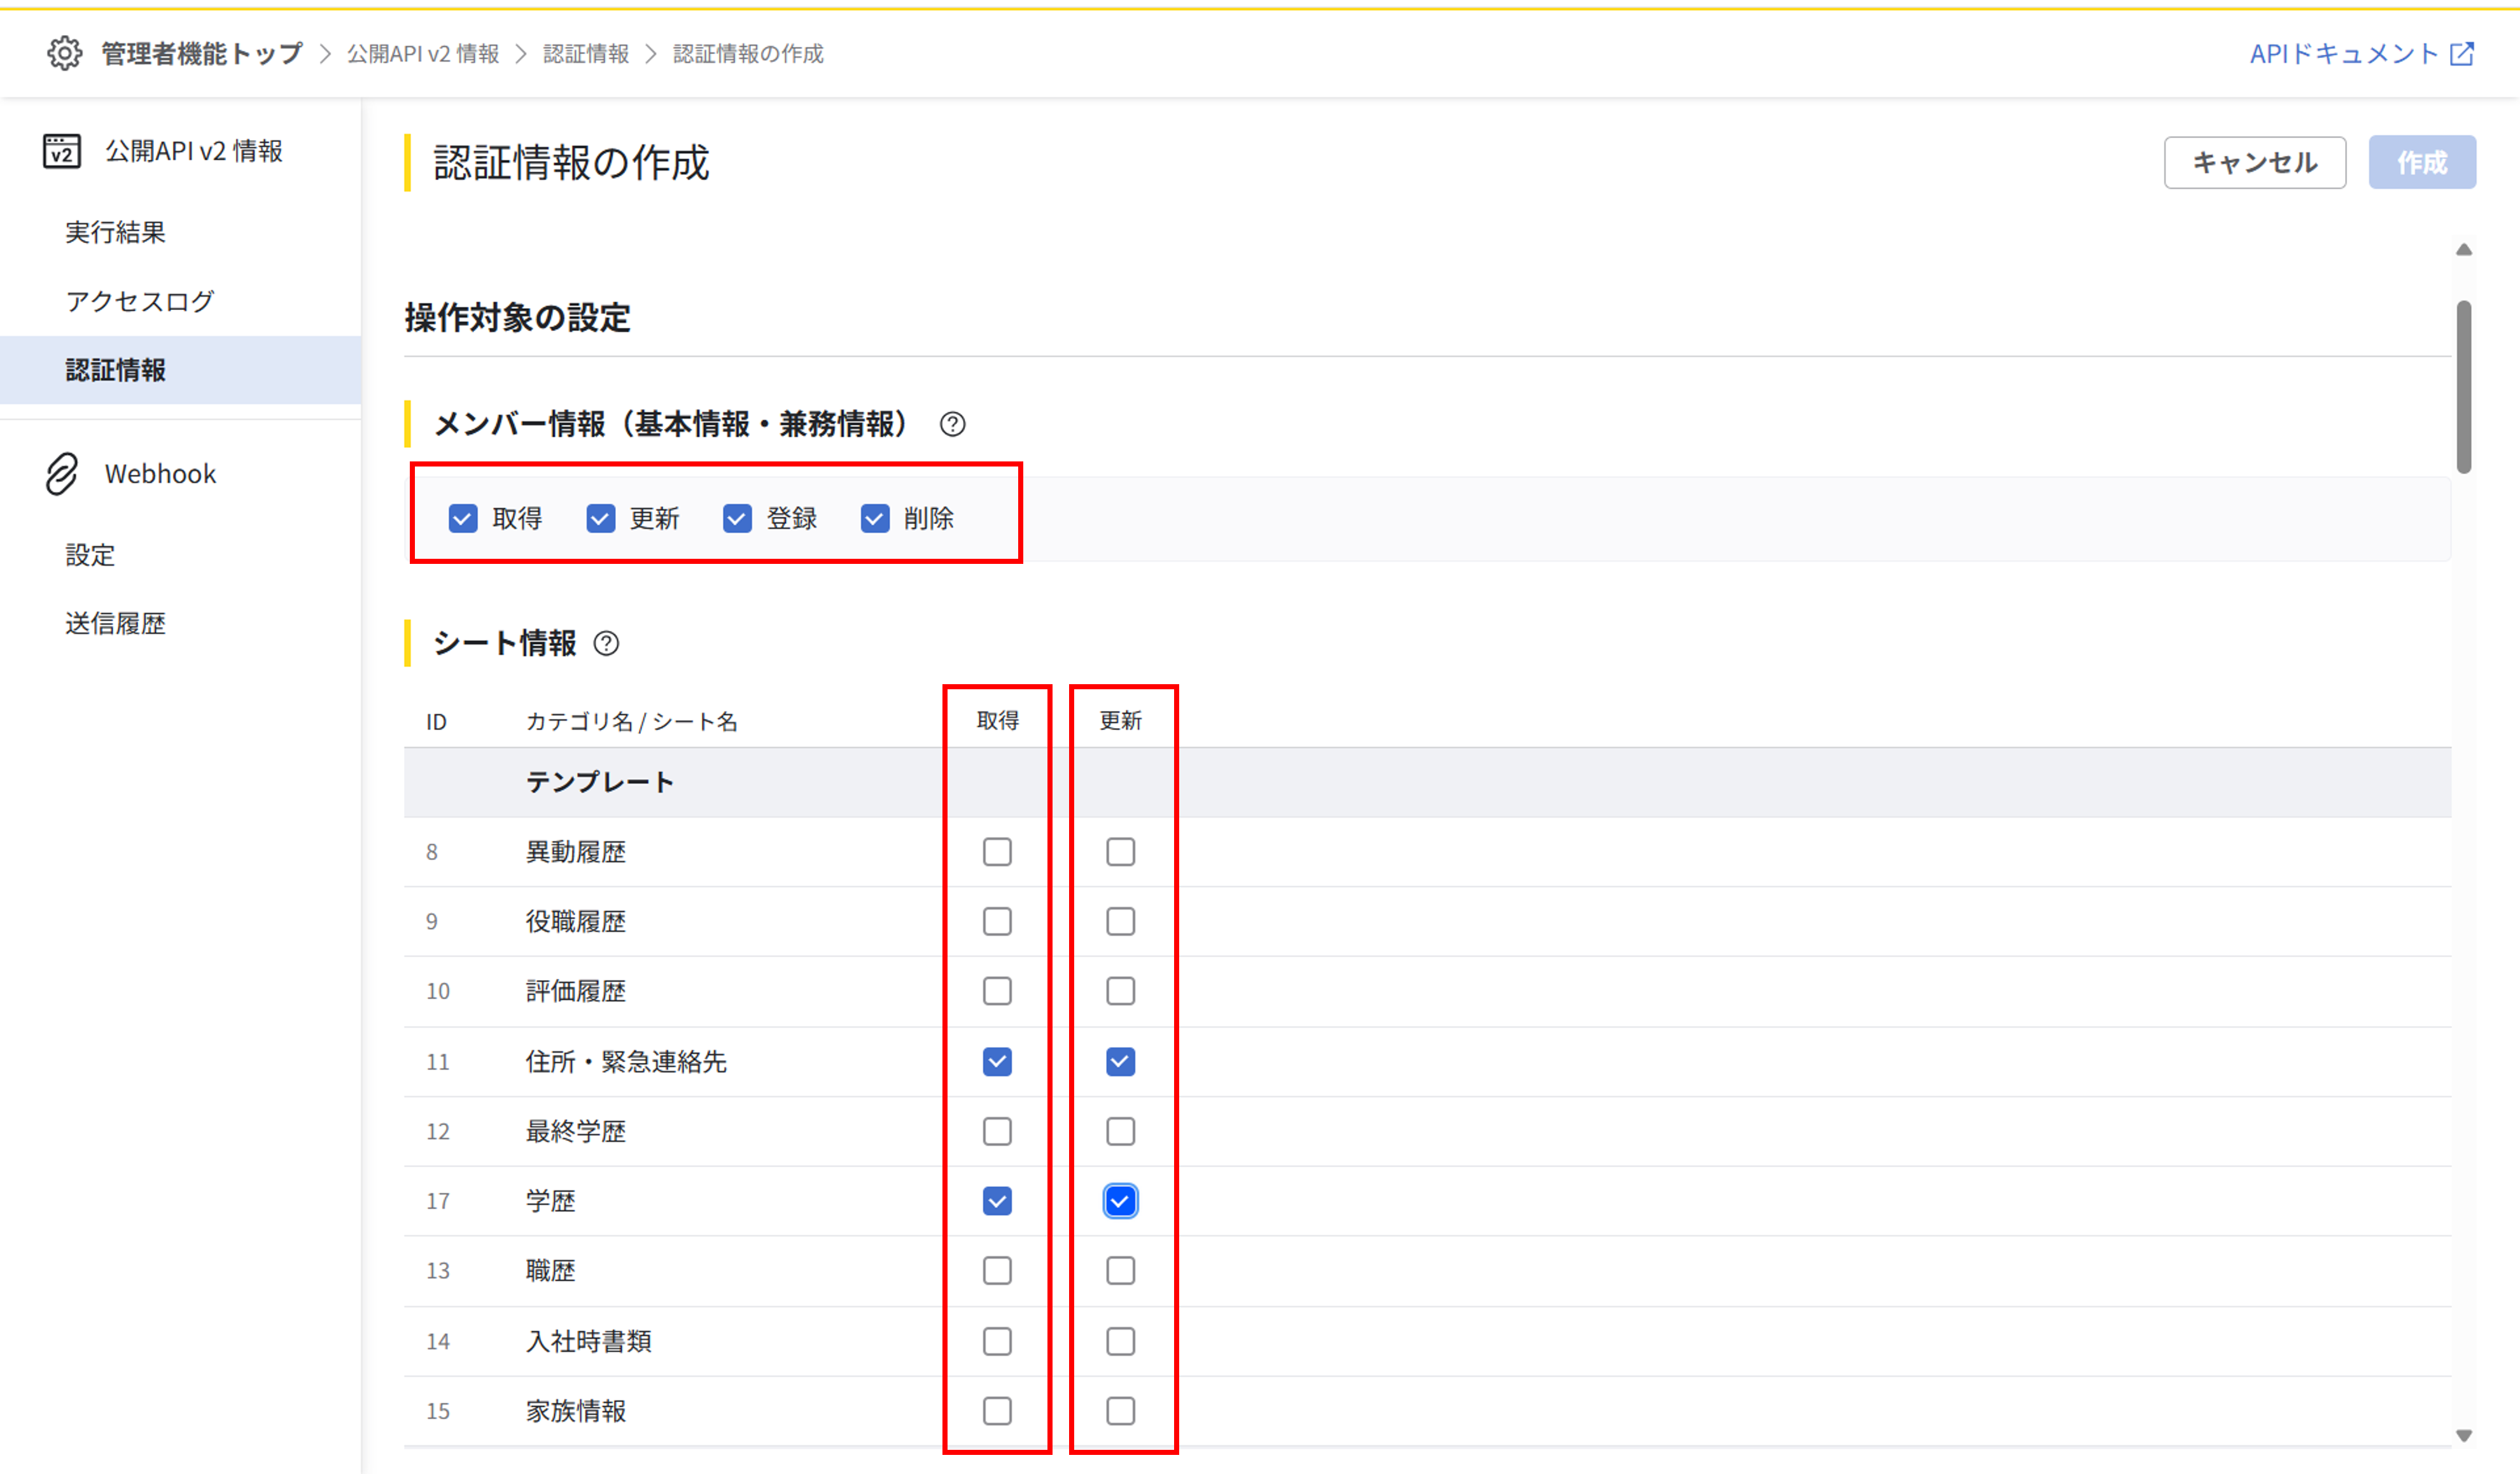2520x1474 pixels.
Task: Enable 更新 for 異動履歴 sheet
Action: tap(1120, 851)
